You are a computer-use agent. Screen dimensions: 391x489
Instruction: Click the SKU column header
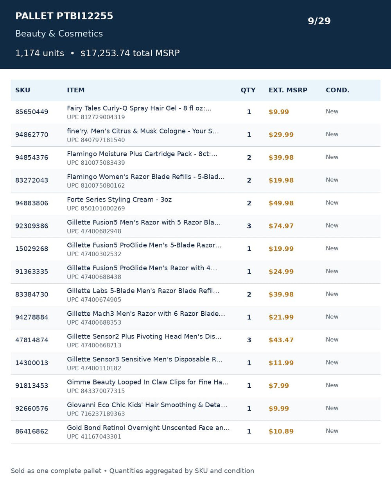[x=23, y=90]
